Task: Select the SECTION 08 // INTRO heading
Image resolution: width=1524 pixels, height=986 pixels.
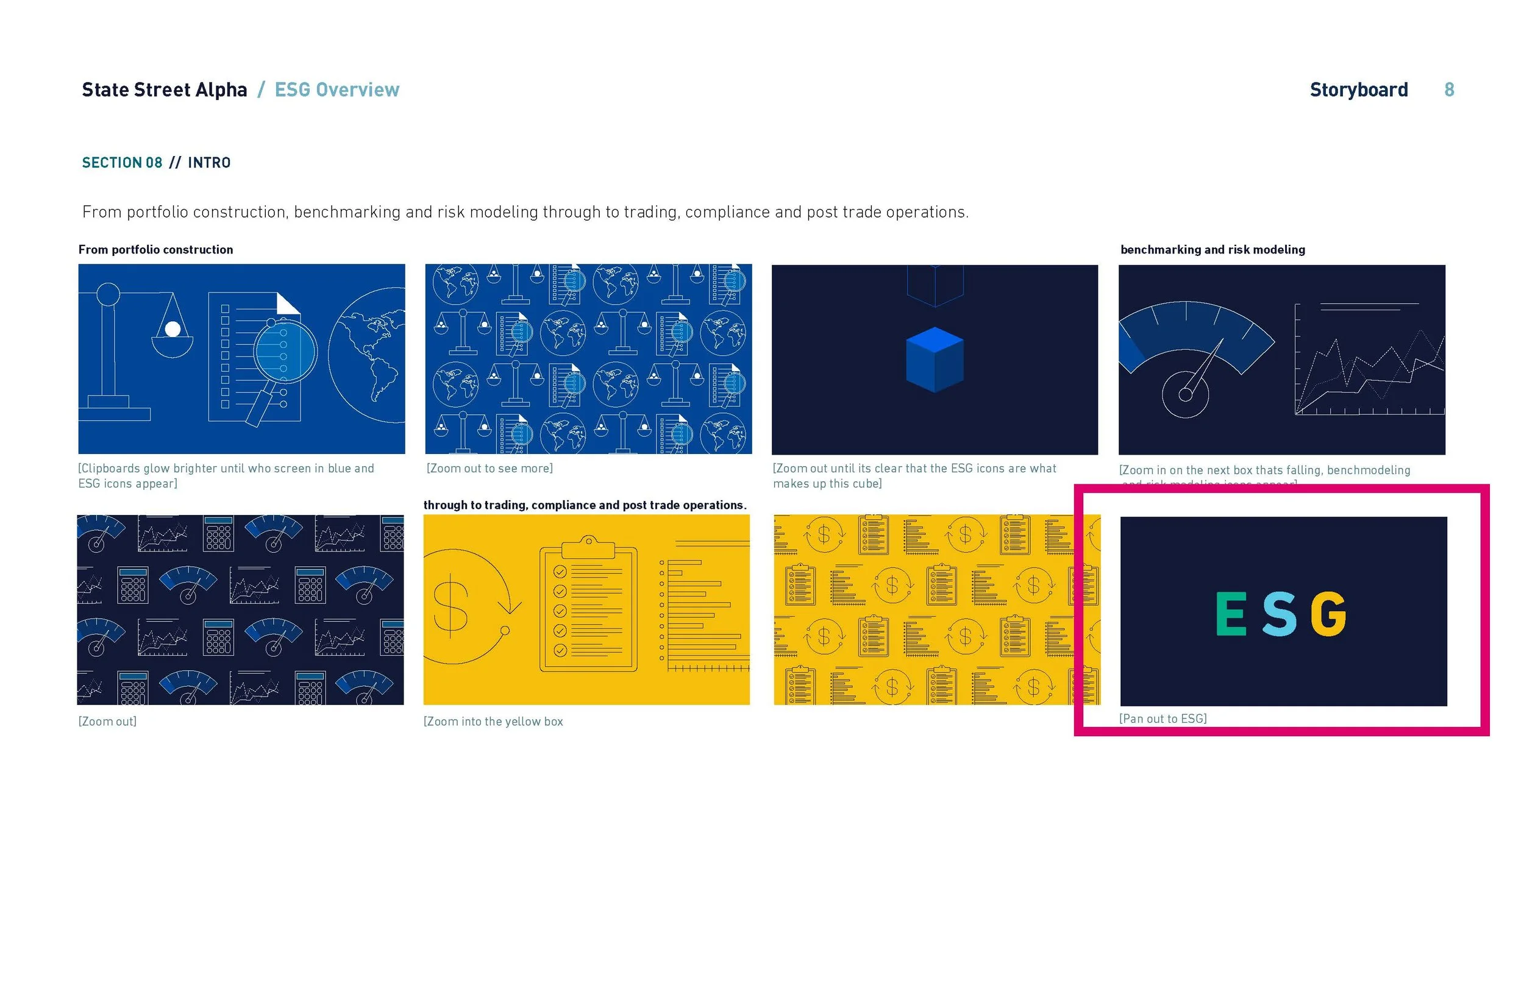Action: [156, 163]
